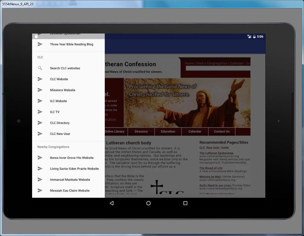Tap arrow icon beside CLC Directory
This screenshot has width=304, height=236.
click(40, 123)
